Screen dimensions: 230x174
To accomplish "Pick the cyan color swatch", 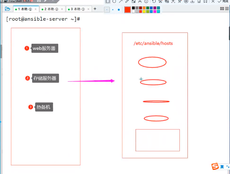I will 158,11.
